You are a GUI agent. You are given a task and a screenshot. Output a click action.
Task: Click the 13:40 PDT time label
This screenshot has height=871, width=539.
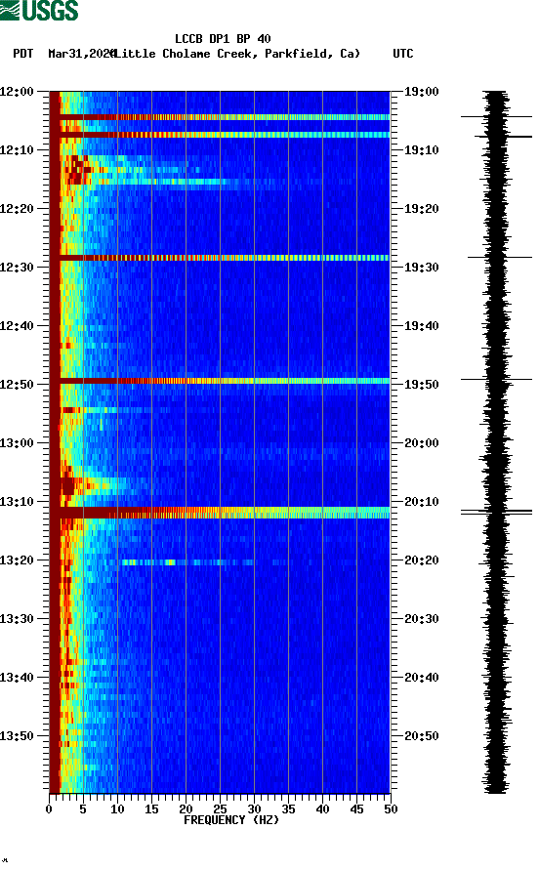pos(17,678)
